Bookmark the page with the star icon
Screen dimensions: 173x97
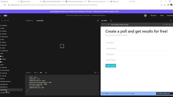click(x=165, y=5)
